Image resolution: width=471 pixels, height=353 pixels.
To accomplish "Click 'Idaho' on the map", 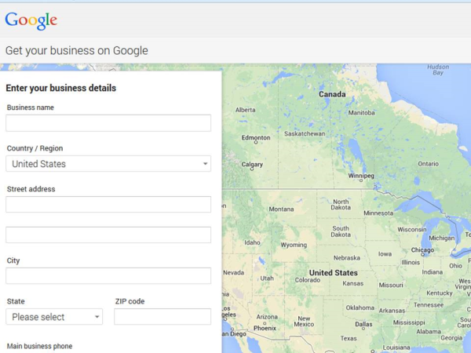I will (x=252, y=242).
